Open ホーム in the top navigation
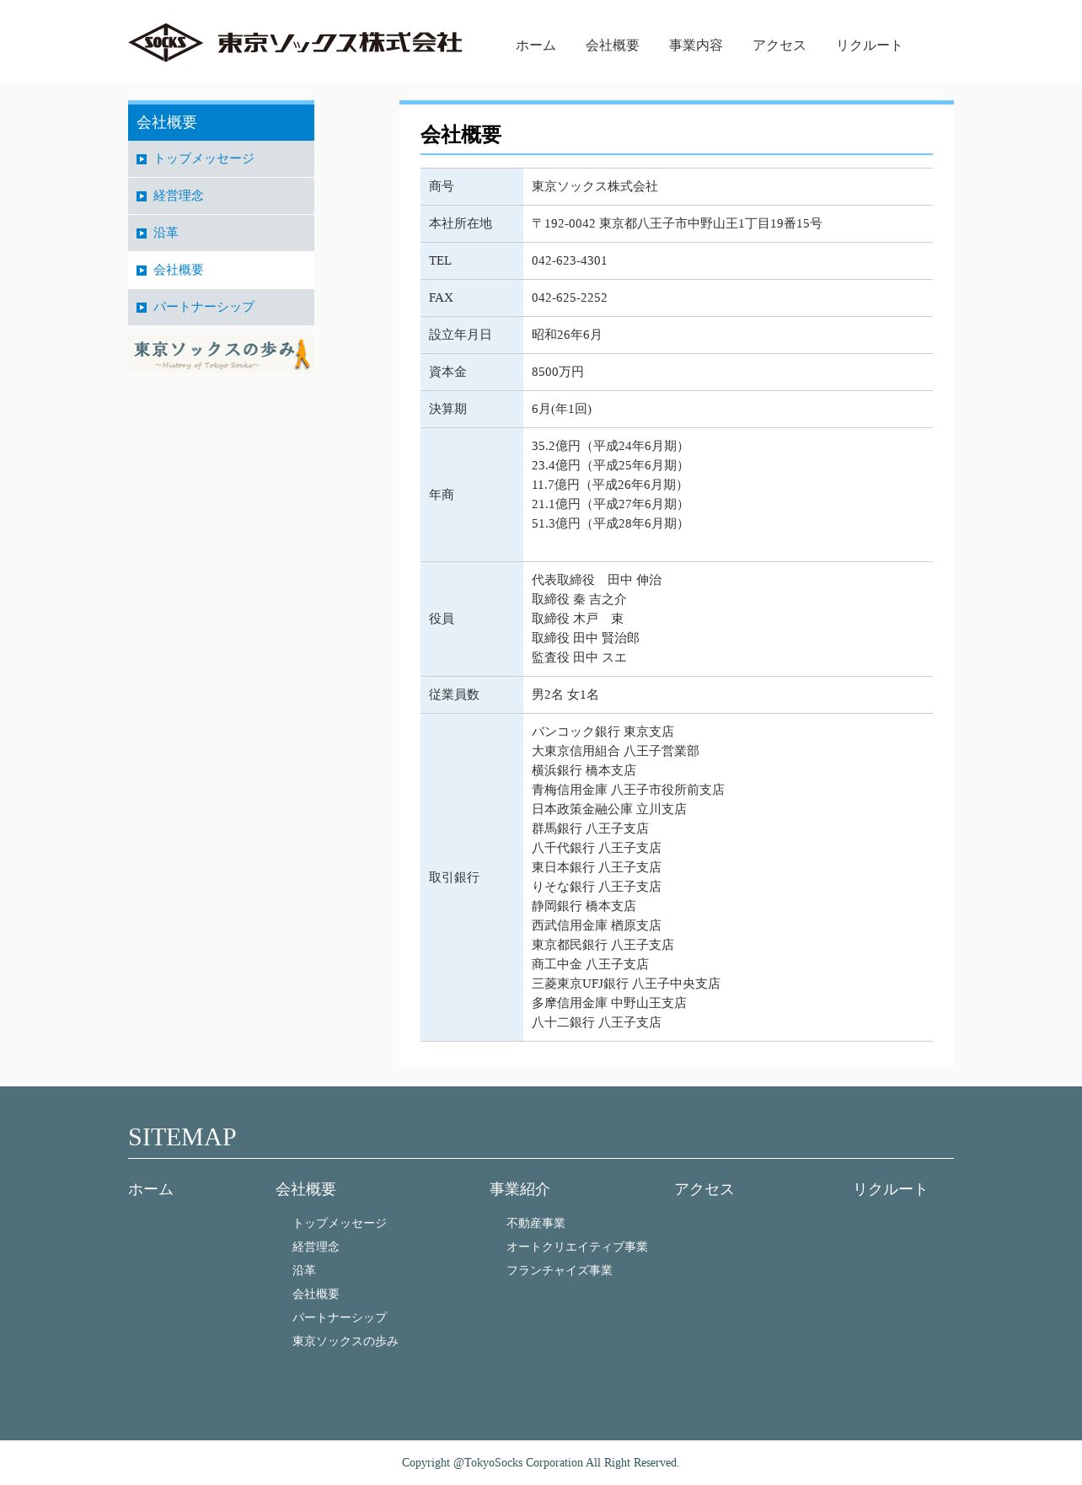This screenshot has width=1082, height=1485. (x=535, y=46)
